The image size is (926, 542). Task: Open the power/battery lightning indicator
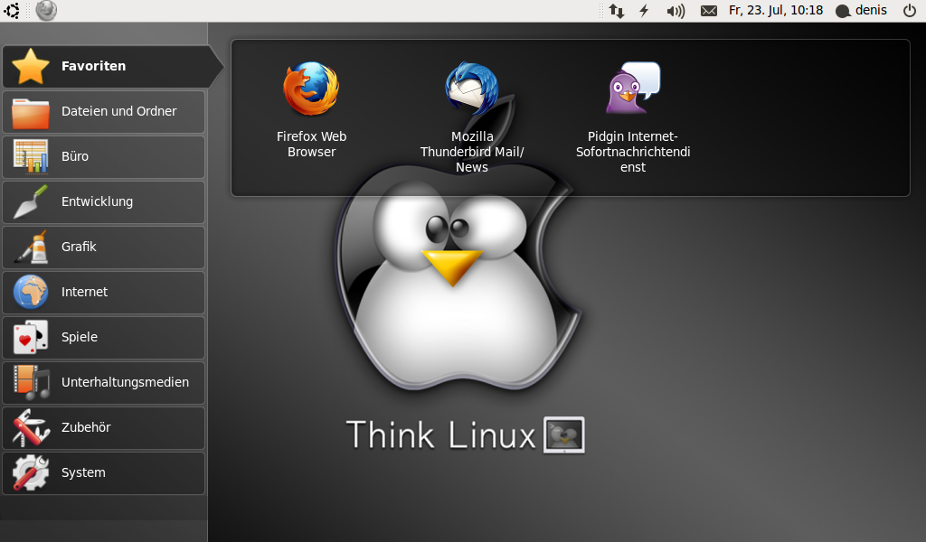(x=644, y=11)
